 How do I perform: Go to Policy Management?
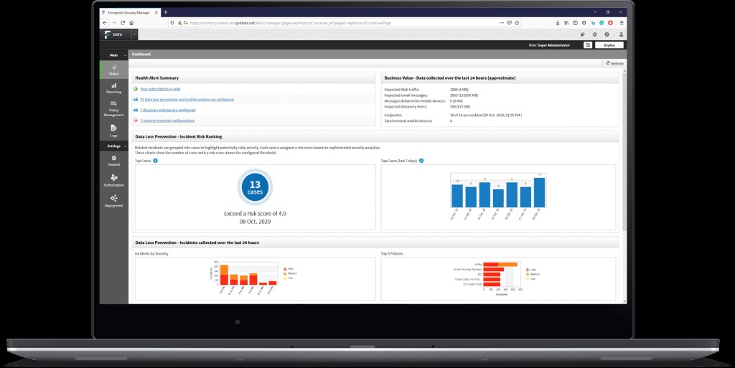(x=113, y=107)
